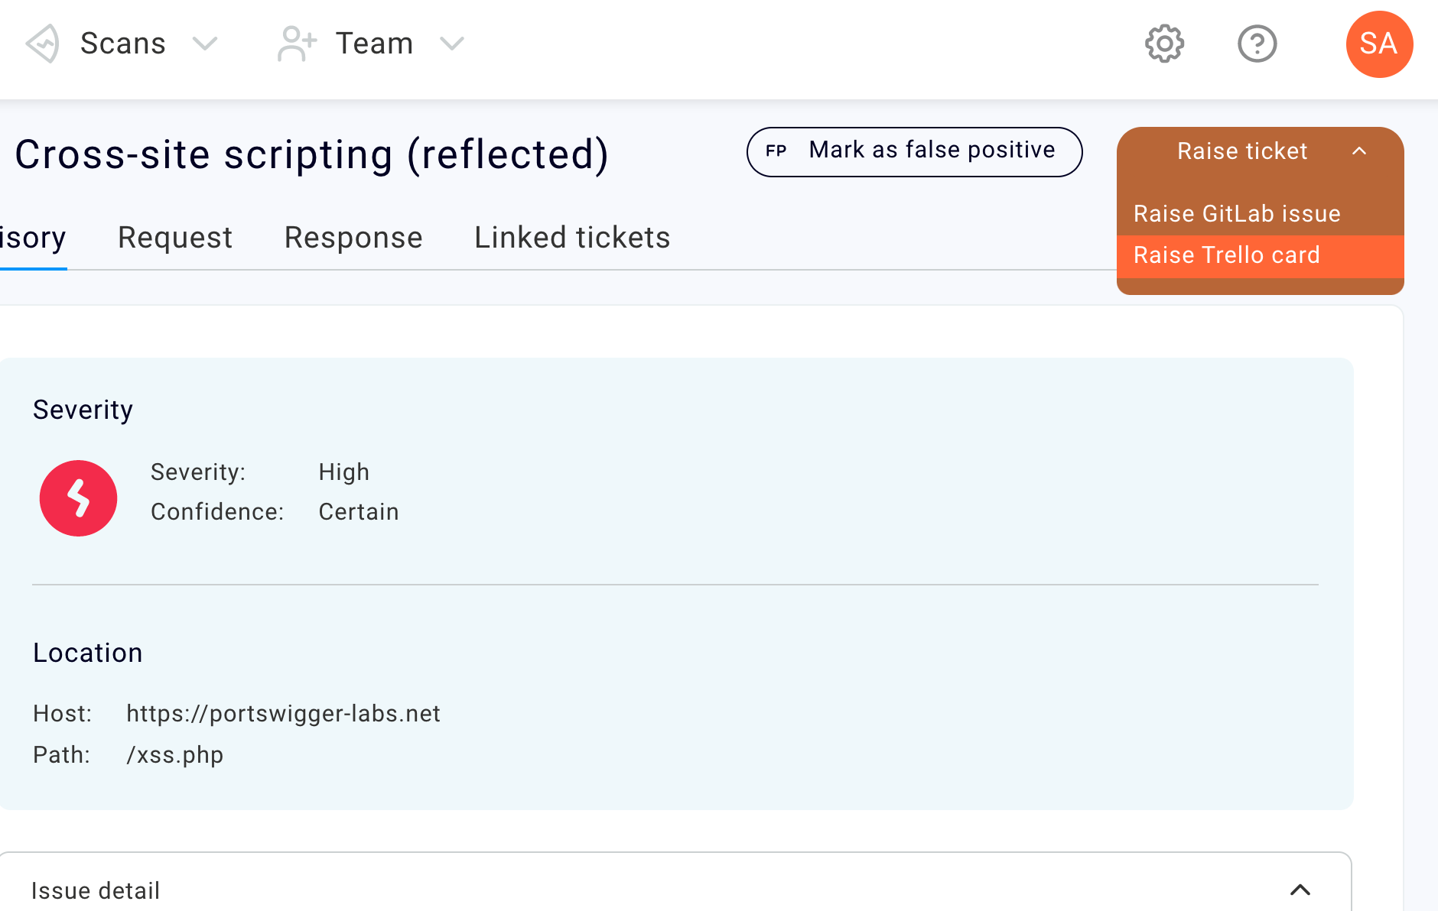Click the host URL https://portswigger-labs.net

click(x=283, y=713)
